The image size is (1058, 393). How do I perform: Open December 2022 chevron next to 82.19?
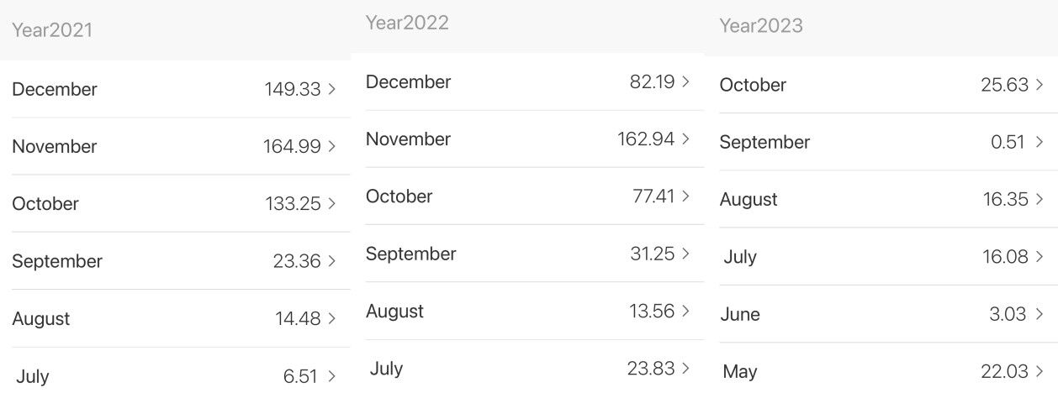point(686,81)
